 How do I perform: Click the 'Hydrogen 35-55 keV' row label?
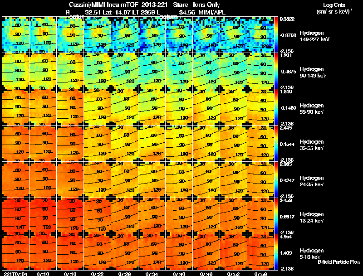tap(312, 145)
